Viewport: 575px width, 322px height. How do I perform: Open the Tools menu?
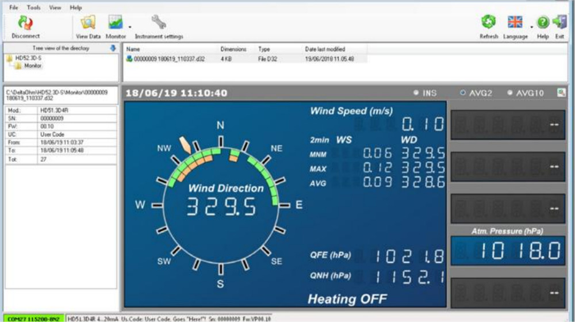[x=33, y=7]
